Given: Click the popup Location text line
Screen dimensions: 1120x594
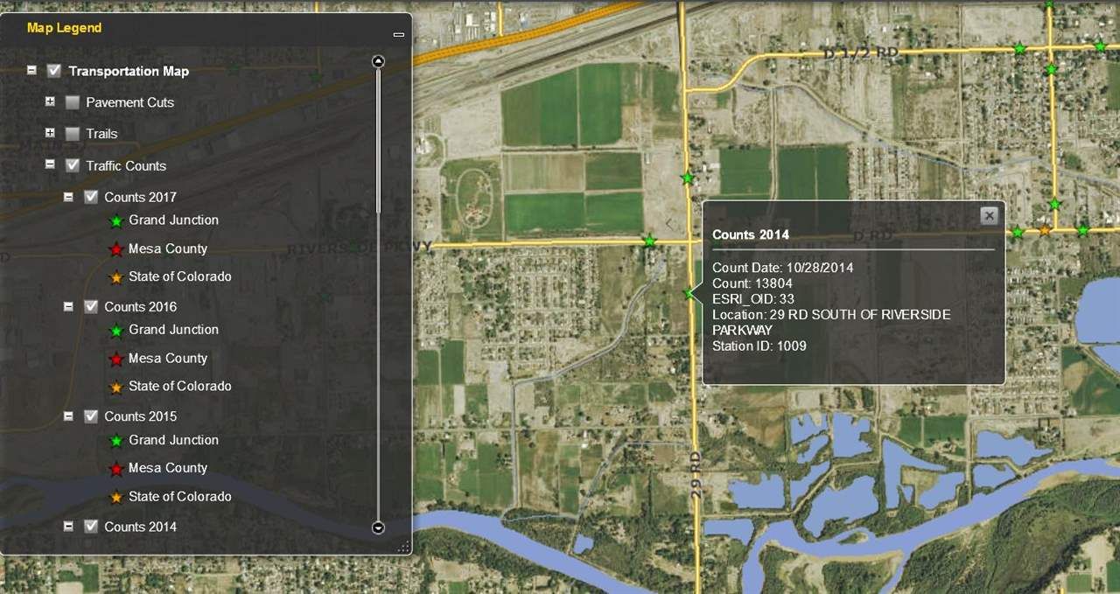Looking at the screenshot, I should point(831,322).
